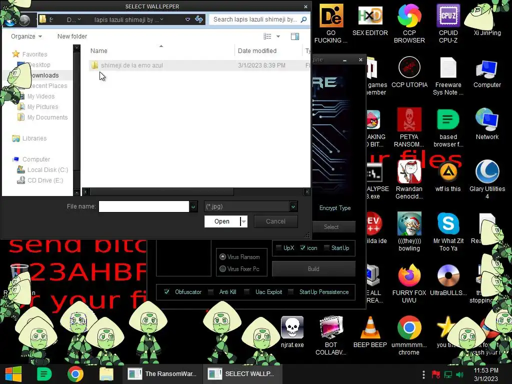Image resolution: width=512 pixels, height=384 pixels.
Task: Sort the file list by the Name column
Action: [x=99, y=51]
